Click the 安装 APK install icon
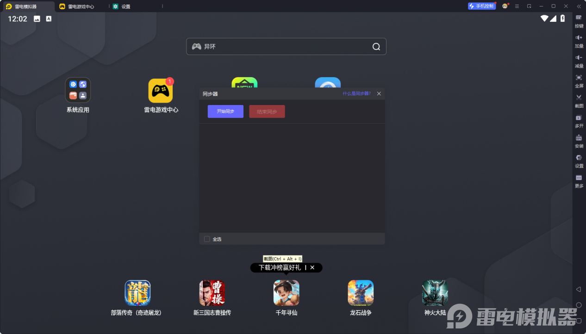 579,137
